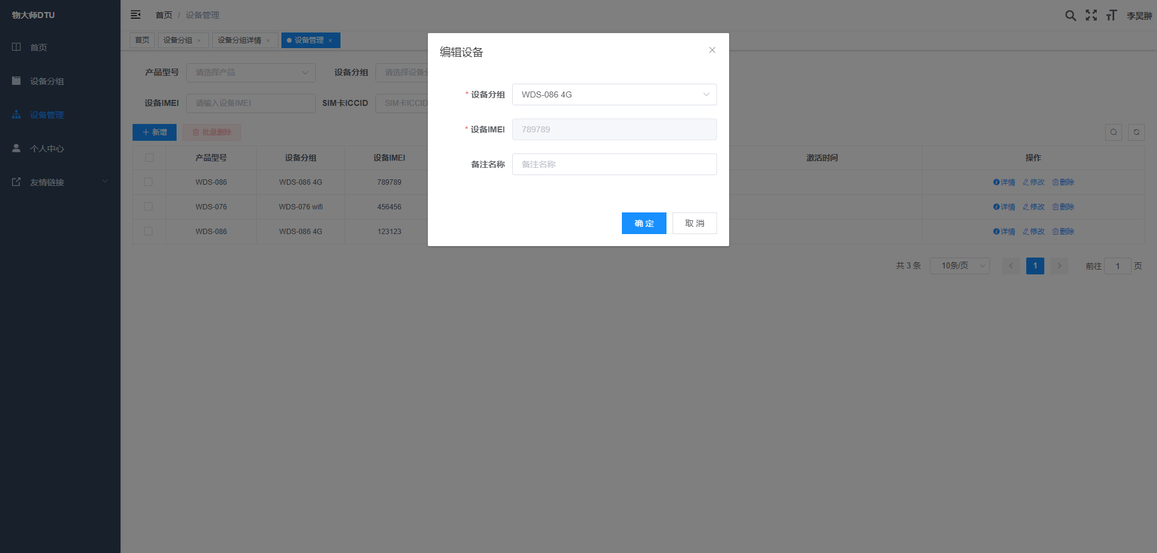This screenshot has height=553, width=1157.
Task: Select the checkbox for IMEI 789789 row
Action: point(148,182)
